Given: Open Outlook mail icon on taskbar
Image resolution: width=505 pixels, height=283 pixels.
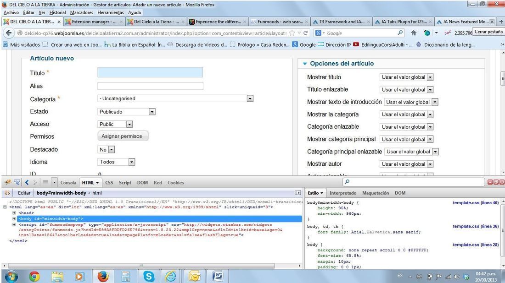Looking at the screenshot, I should (194, 276).
